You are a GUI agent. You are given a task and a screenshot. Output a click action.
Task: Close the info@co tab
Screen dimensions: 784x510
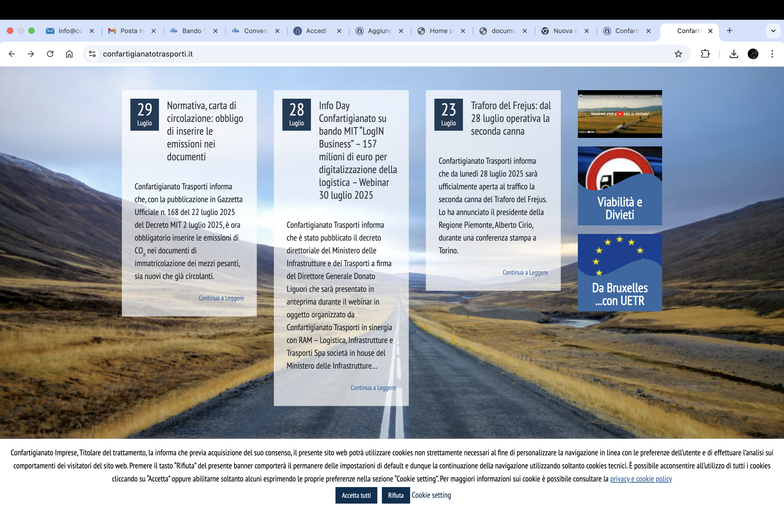(92, 31)
